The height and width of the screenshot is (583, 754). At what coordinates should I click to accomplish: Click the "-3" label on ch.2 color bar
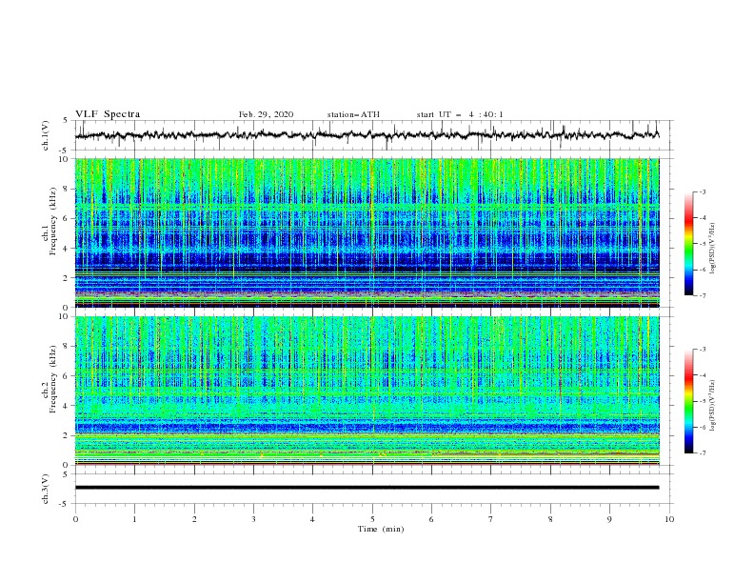[703, 350]
